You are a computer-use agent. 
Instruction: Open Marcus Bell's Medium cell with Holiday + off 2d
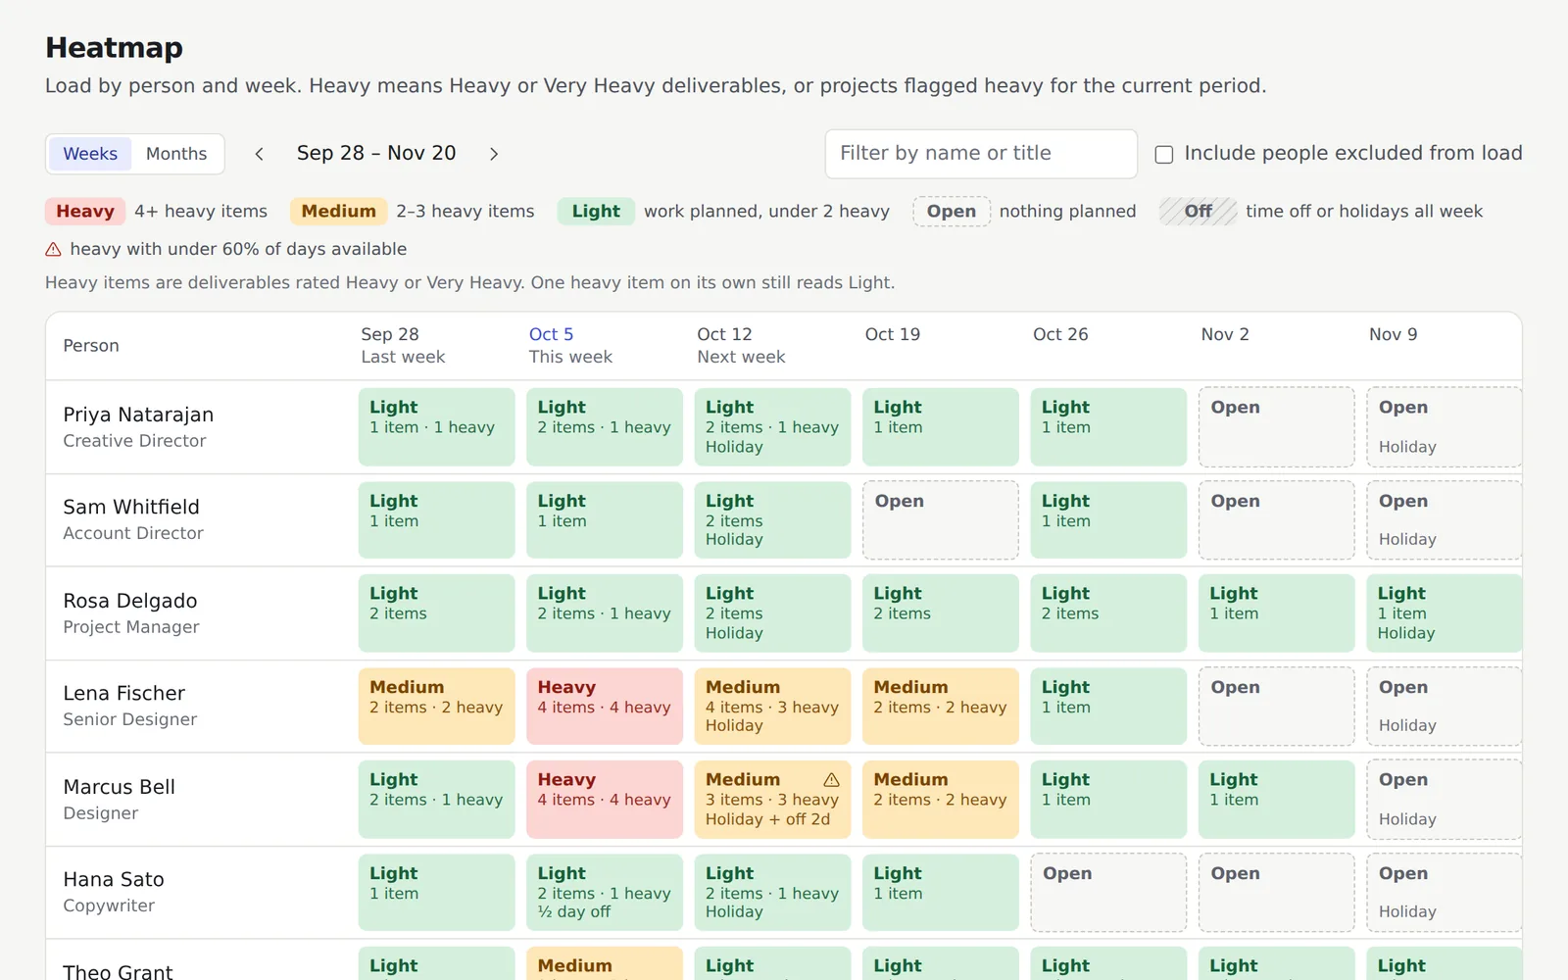point(772,800)
